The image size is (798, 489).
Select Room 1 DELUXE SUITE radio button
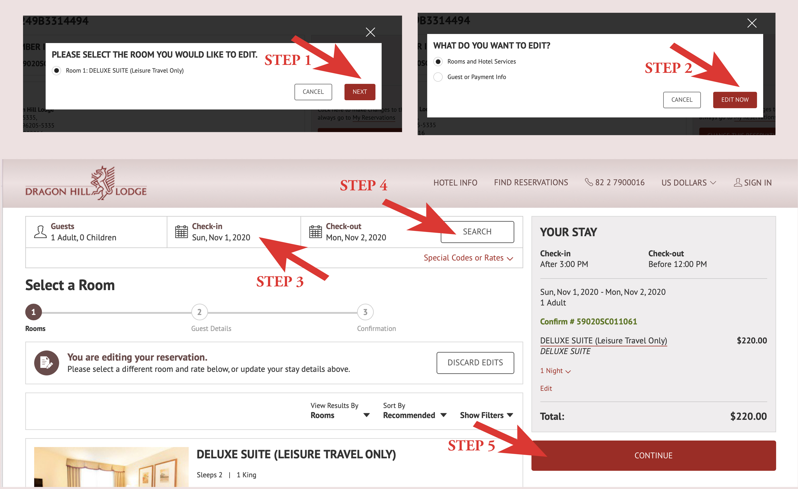[x=57, y=70]
